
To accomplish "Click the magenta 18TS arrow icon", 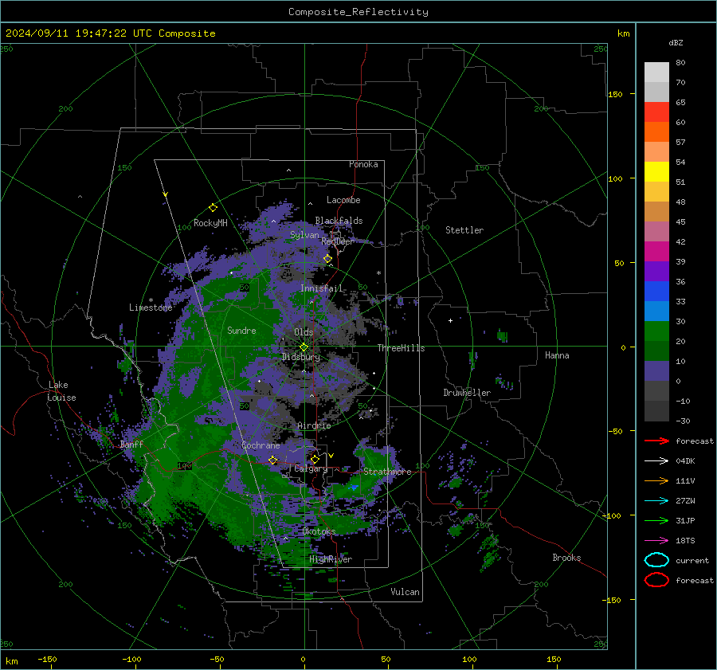I will click(656, 540).
